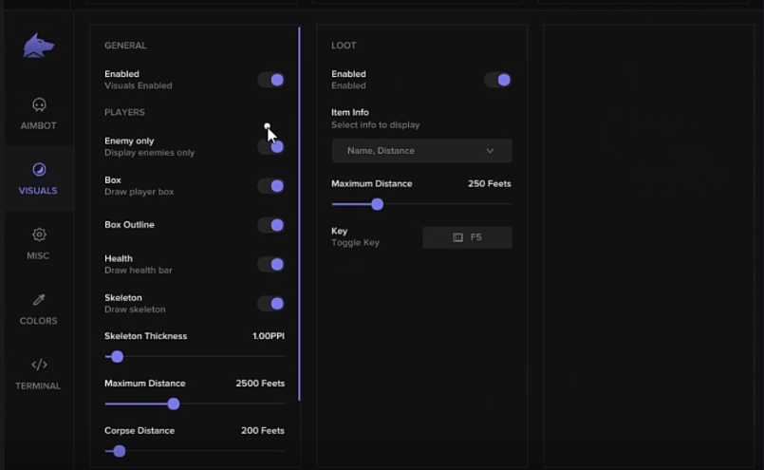Screen dimensions: 764x470
Task: Toggle the Loot Enabled switch
Action: tap(498, 80)
